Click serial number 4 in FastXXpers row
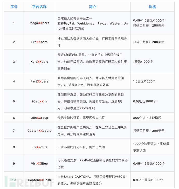 click(14, 81)
